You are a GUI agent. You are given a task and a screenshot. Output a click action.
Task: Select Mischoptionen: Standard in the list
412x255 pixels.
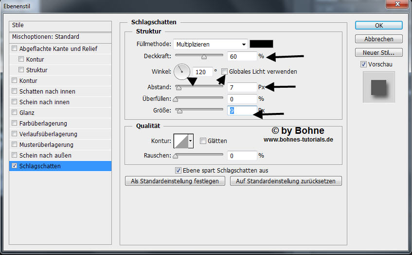(46, 37)
